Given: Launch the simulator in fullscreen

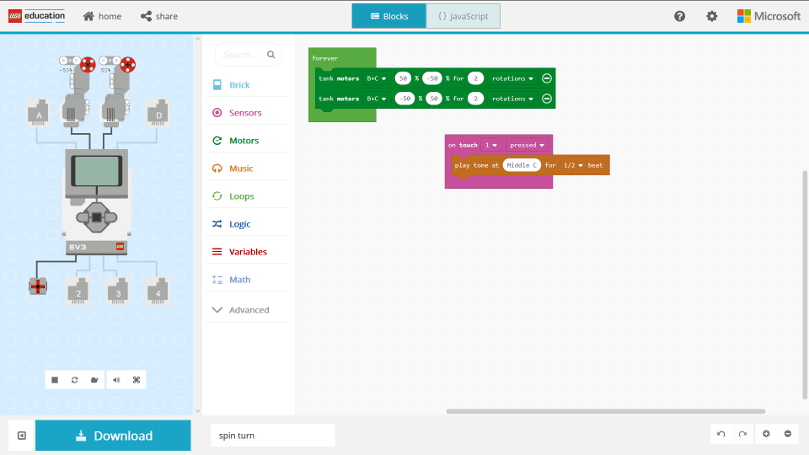Looking at the screenshot, I should coord(137,380).
